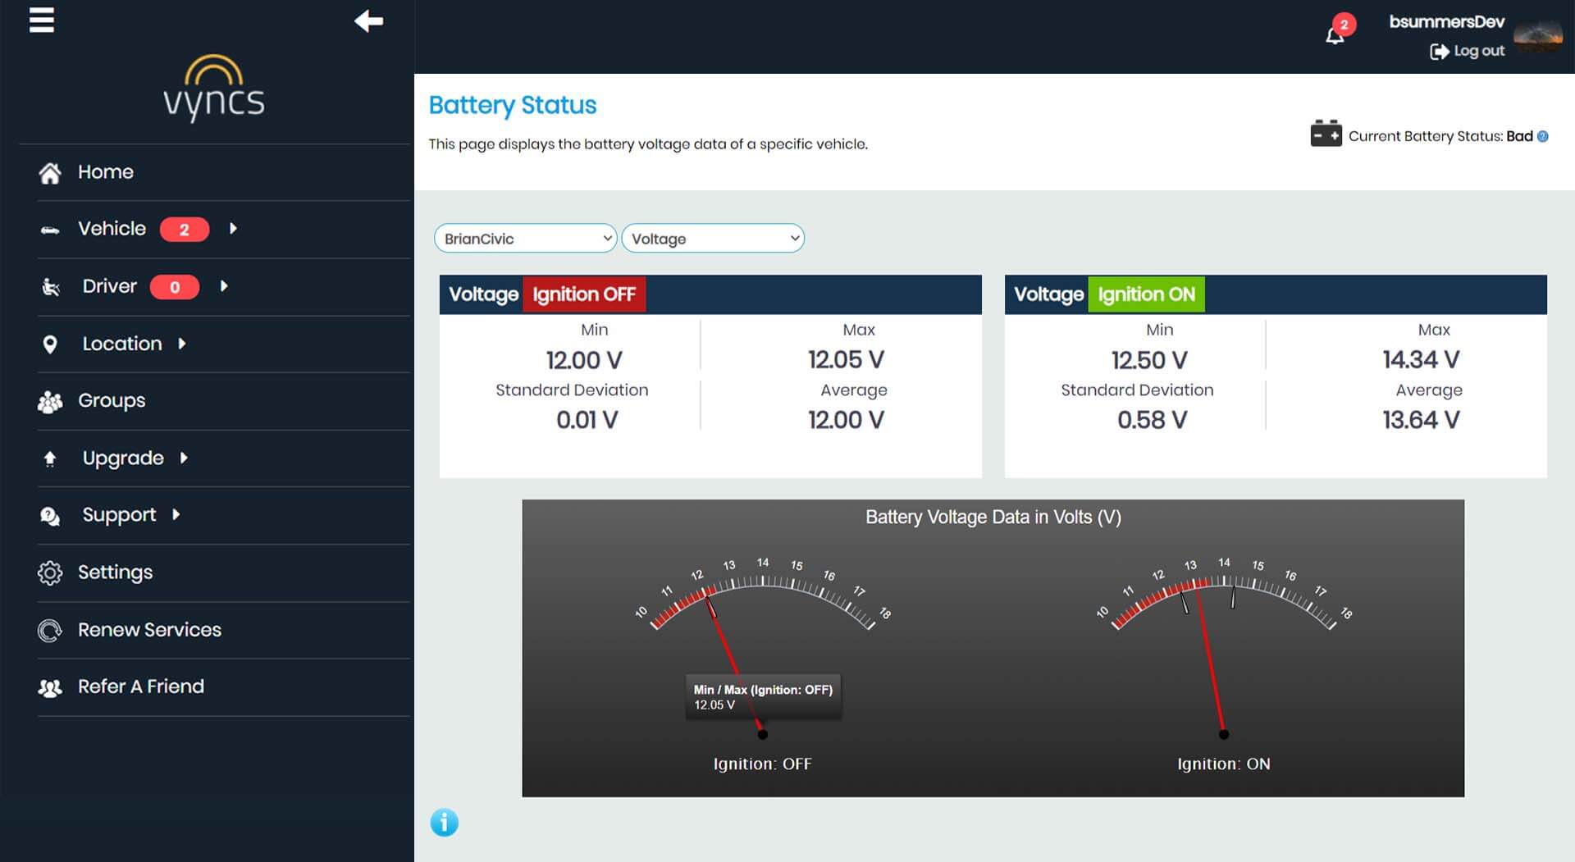Click the blue info icon at bottom

click(x=445, y=822)
